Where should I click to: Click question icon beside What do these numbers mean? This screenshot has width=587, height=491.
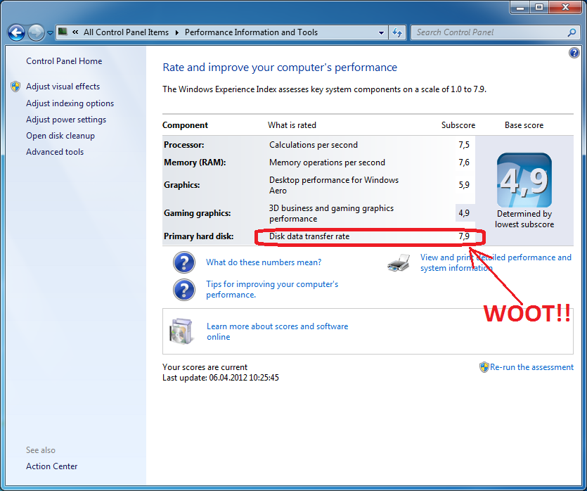pyautogui.click(x=183, y=262)
